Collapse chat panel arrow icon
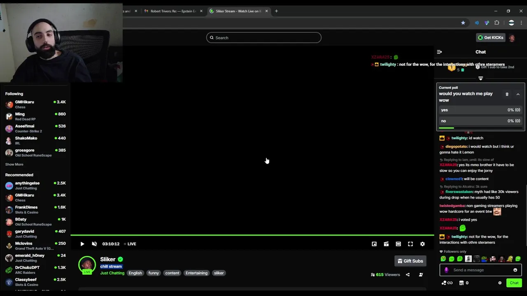Screen dimensions: 527x296 439,52
